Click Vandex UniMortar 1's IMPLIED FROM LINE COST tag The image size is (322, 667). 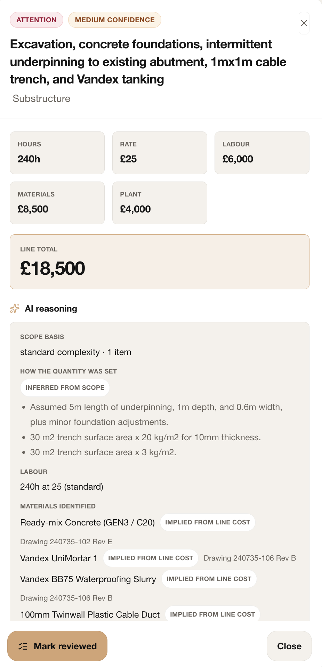pyautogui.click(x=151, y=558)
